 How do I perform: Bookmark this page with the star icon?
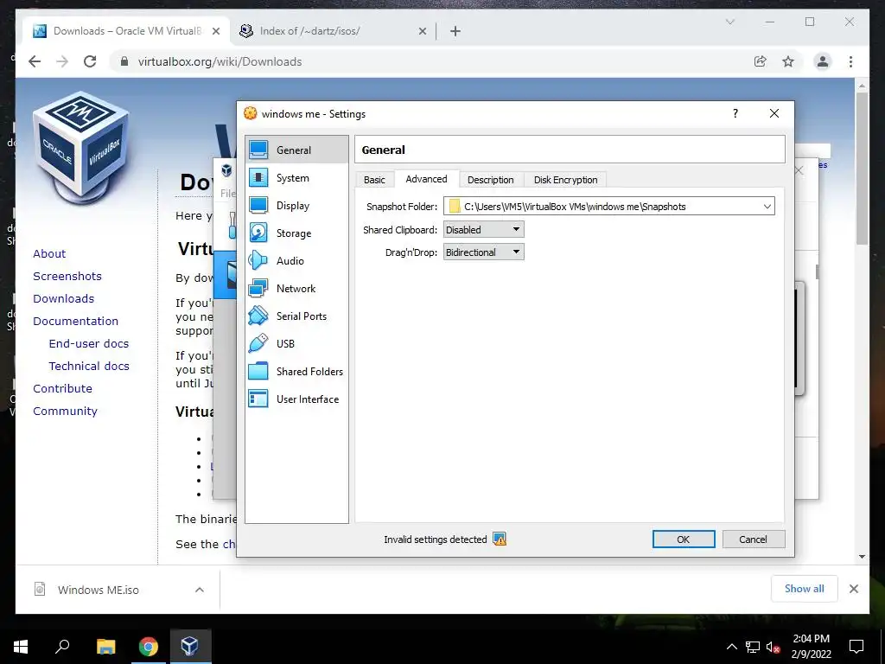coord(788,61)
